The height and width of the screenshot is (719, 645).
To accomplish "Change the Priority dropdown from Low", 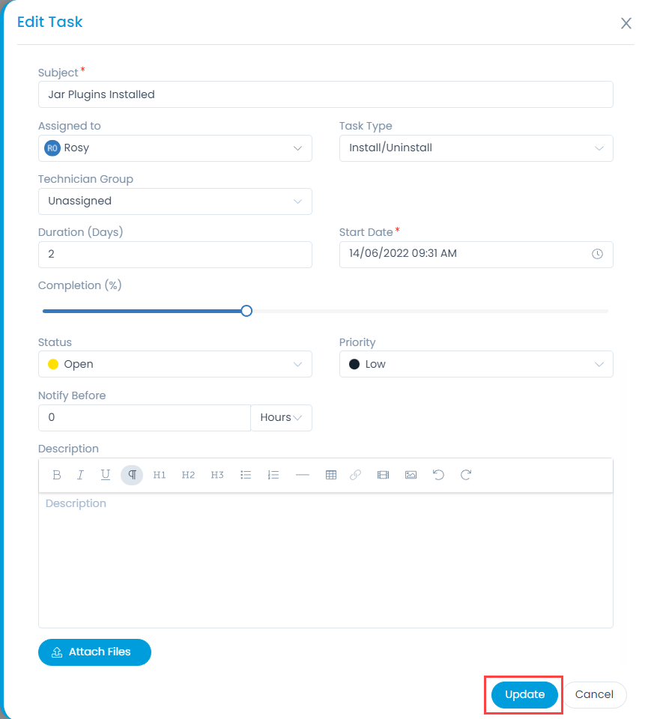I will tap(476, 364).
